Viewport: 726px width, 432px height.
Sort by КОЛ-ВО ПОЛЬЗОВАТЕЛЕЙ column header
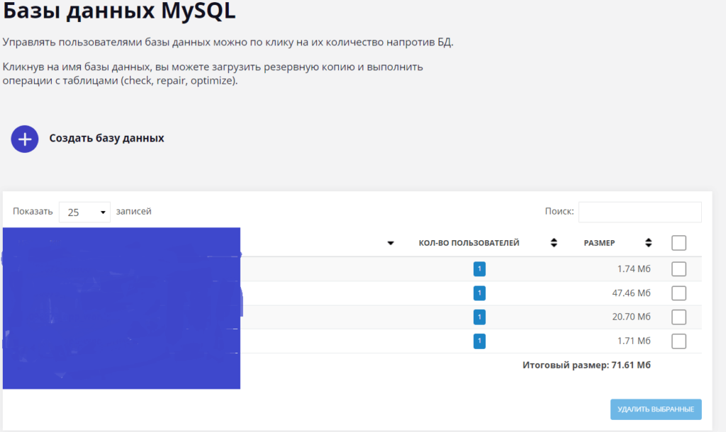(469, 243)
